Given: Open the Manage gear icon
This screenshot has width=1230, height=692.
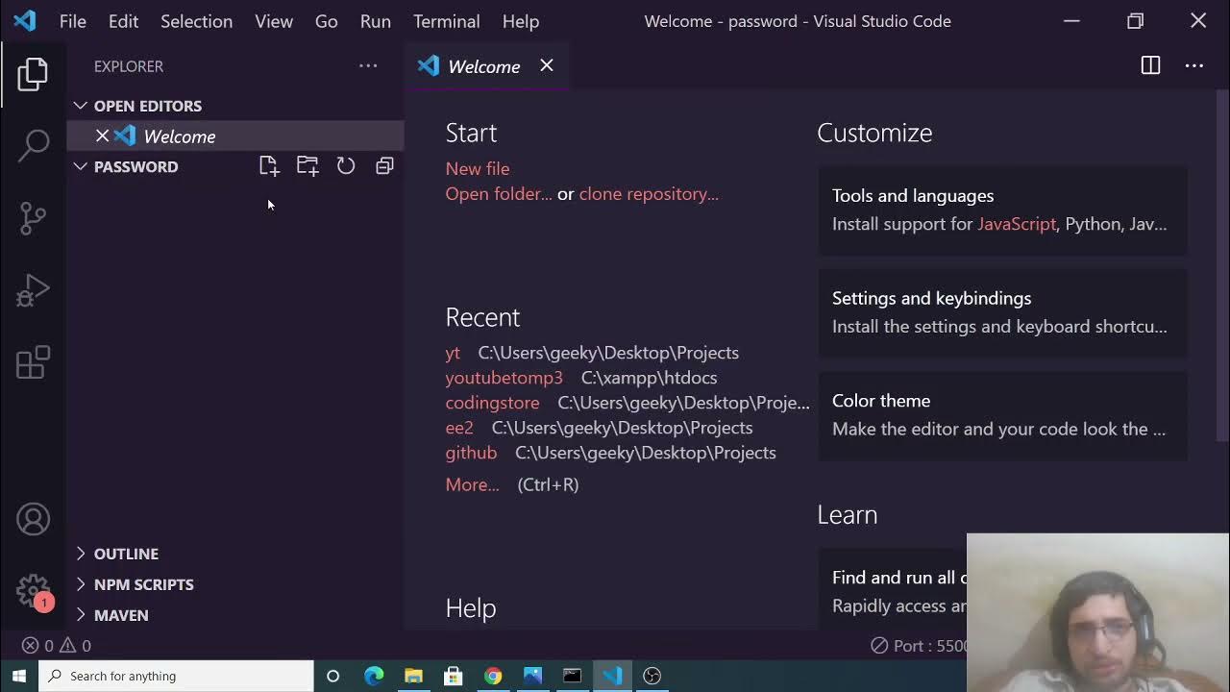Looking at the screenshot, I should tap(33, 590).
